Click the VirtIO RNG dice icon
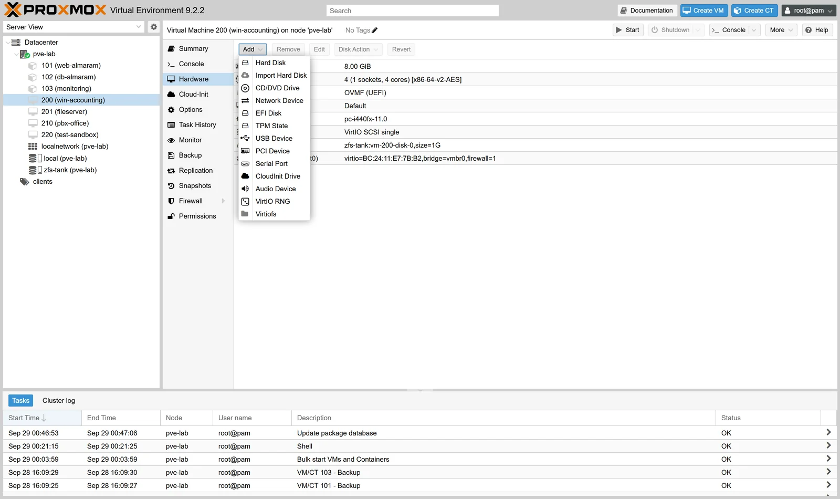The width and height of the screenshot is (840, 499). pos(245,201)
